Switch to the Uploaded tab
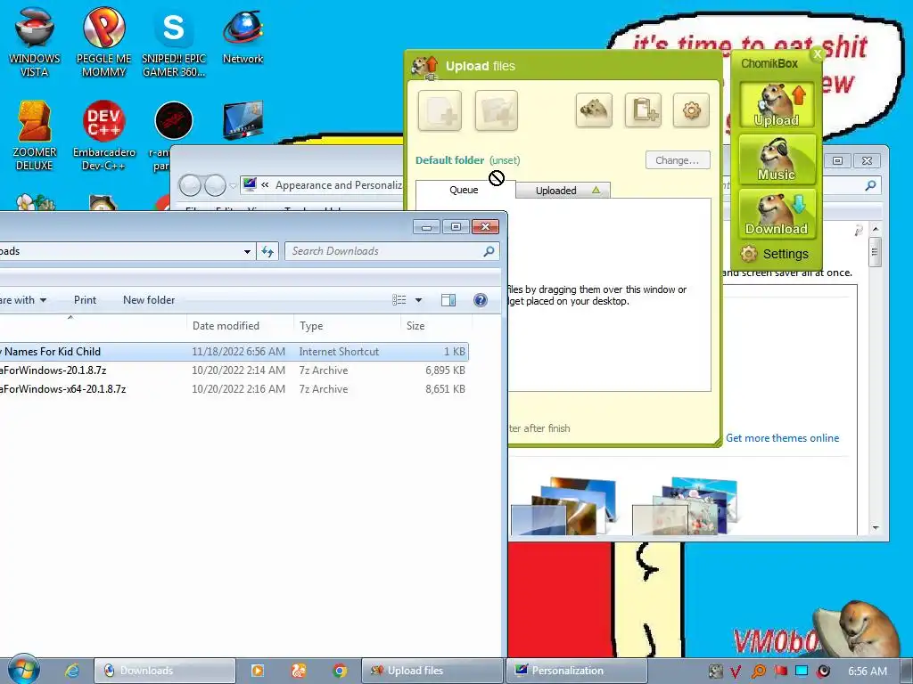 click(x=563, y=191)
